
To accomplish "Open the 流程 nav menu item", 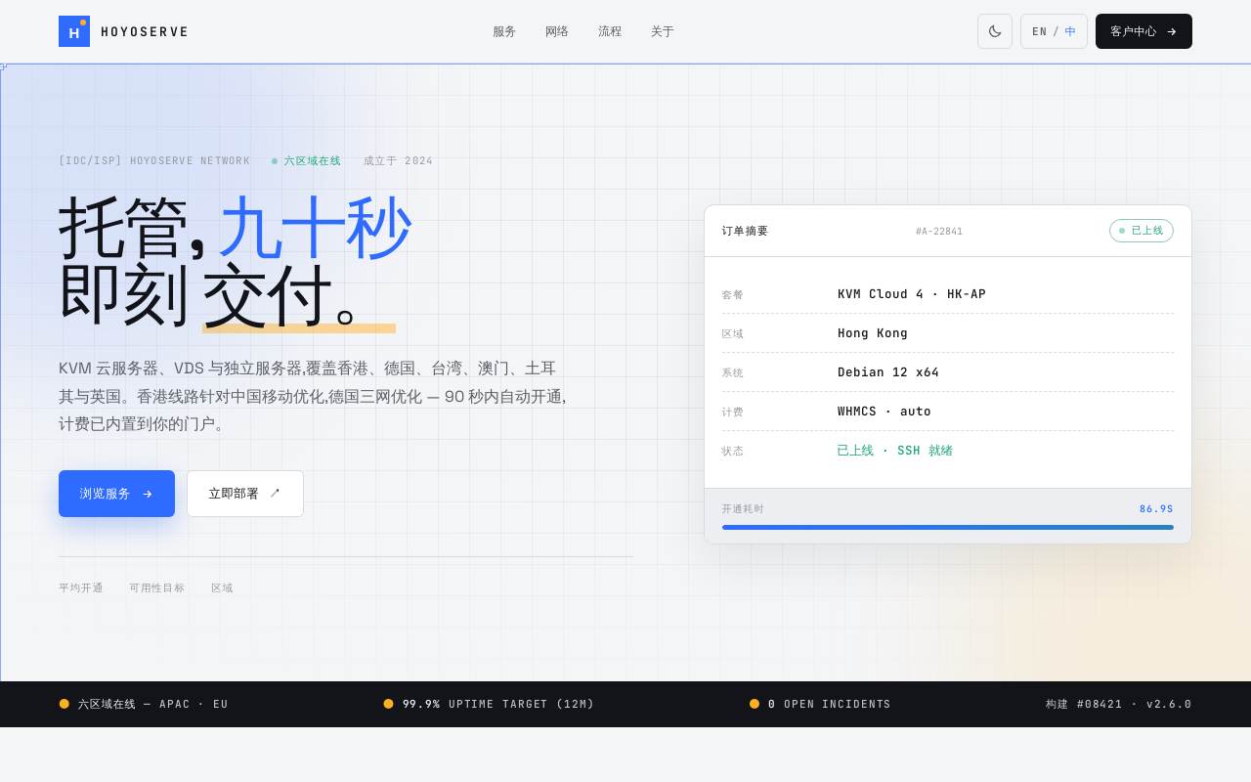I will (610, 31).
